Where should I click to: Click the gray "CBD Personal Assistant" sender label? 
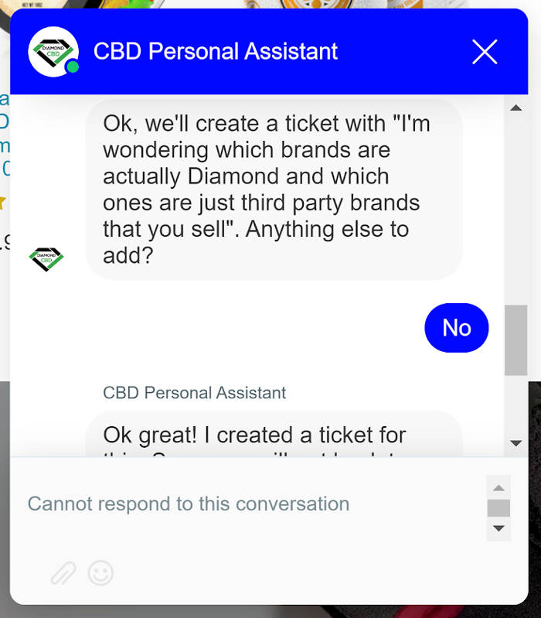point(195,393)
